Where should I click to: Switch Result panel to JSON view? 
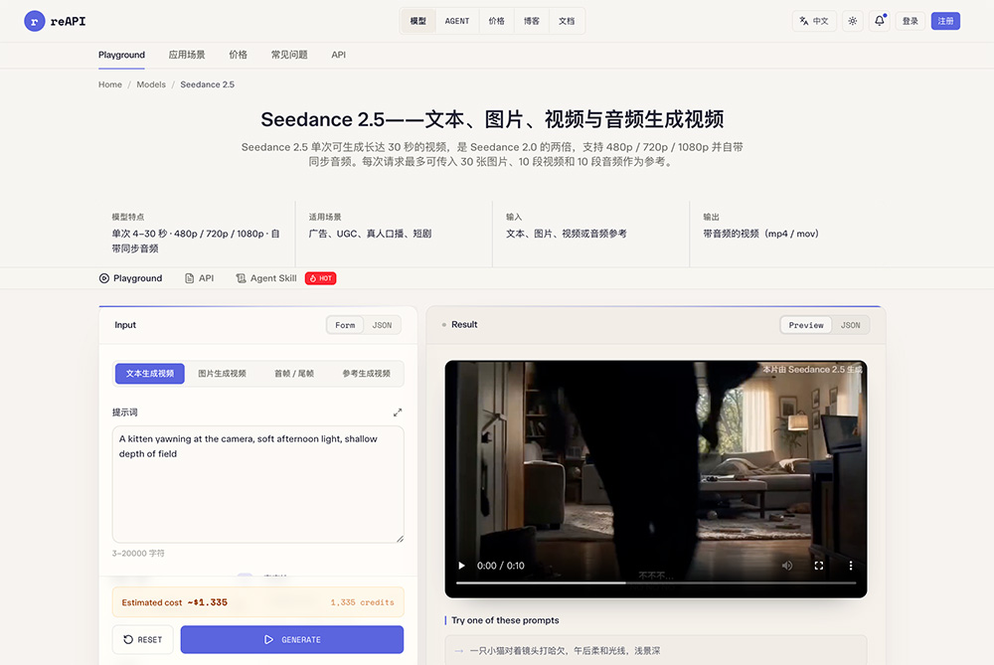tap(850, 325)
